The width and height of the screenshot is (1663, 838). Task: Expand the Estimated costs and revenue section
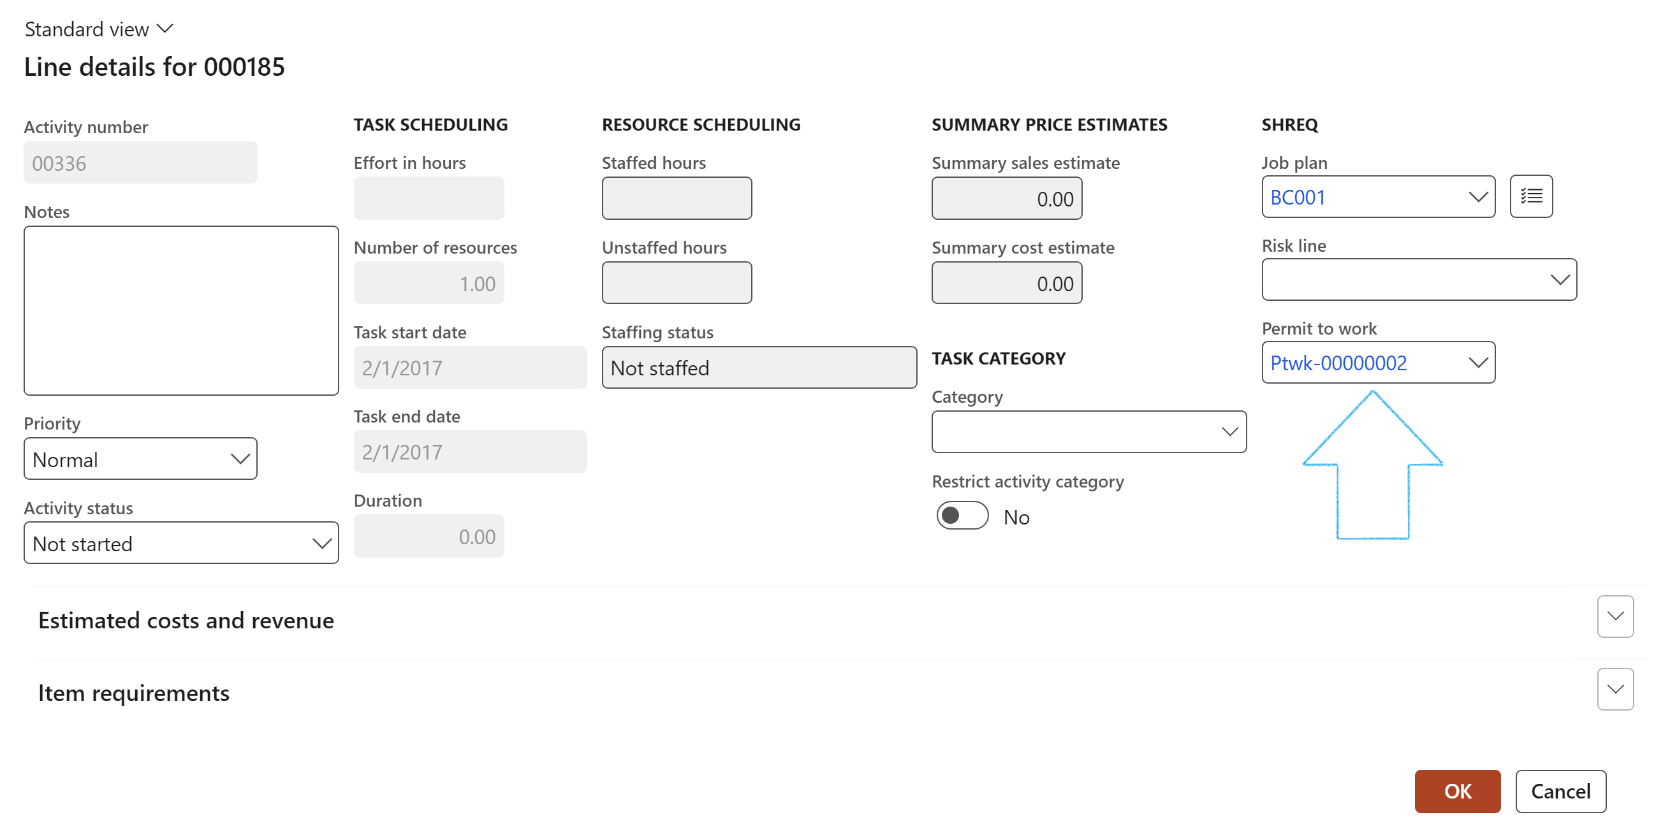(1615, 617)
